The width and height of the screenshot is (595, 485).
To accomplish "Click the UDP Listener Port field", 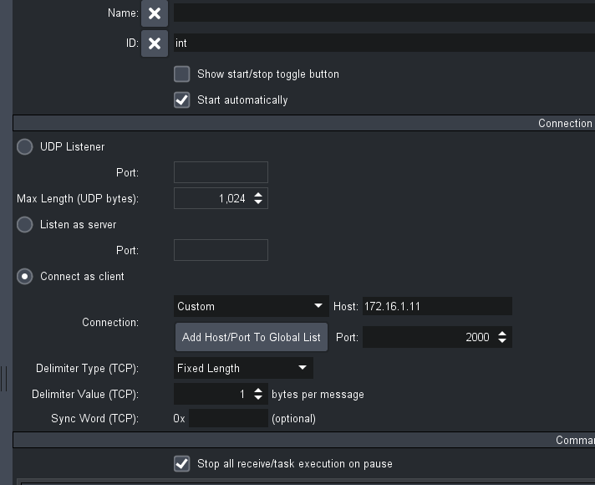I will click(221, 172).
